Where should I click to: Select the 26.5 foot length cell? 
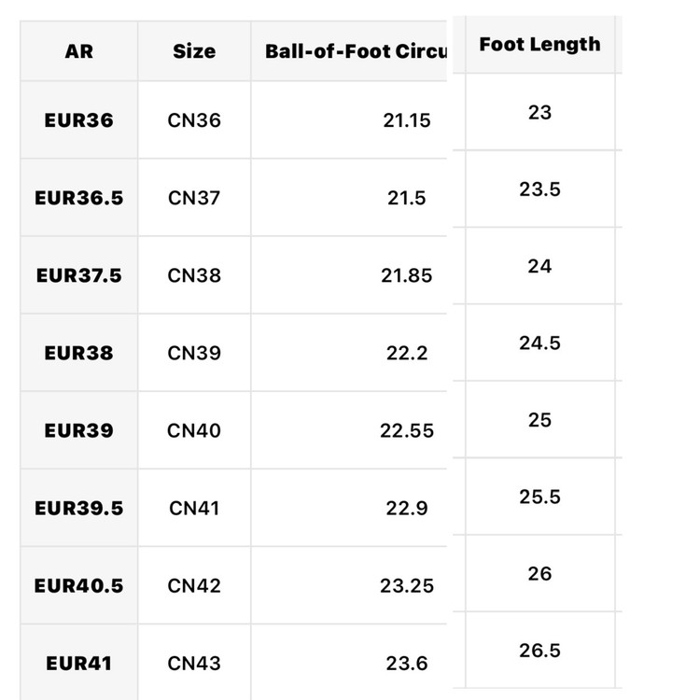pos(539,651)
